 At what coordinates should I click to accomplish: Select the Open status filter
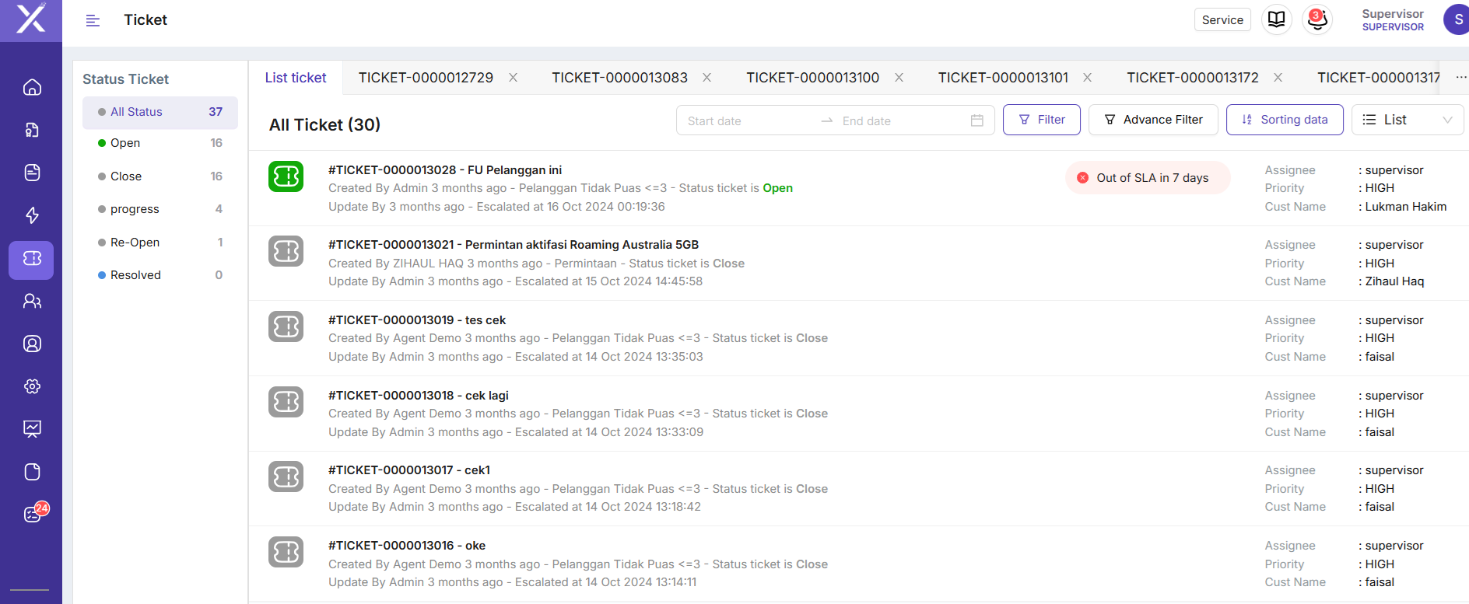[125, 143]
